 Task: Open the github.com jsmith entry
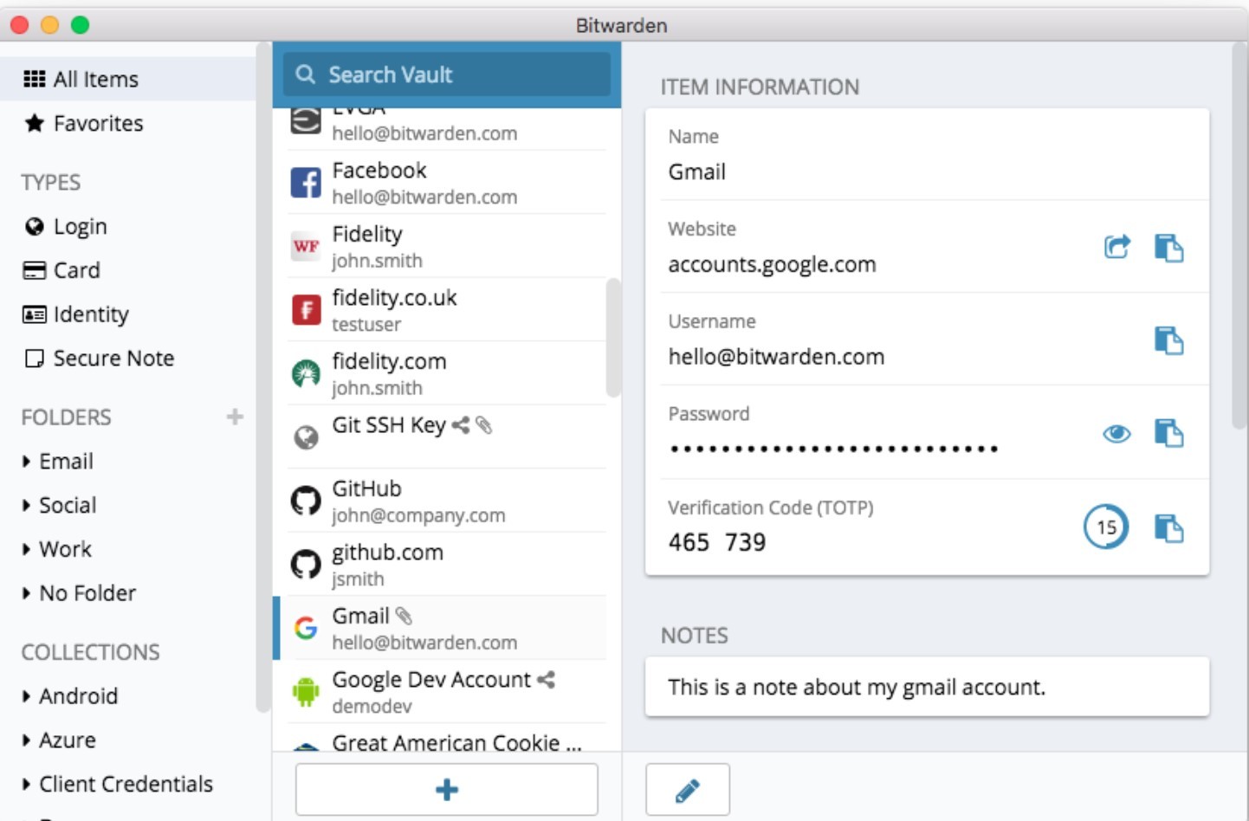pyautogui.click(x=447, y=565)
